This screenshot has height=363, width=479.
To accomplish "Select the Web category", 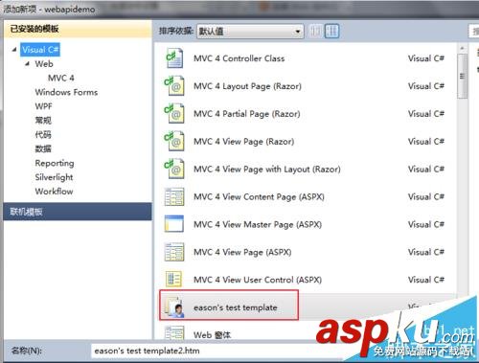I will point(44,64).
